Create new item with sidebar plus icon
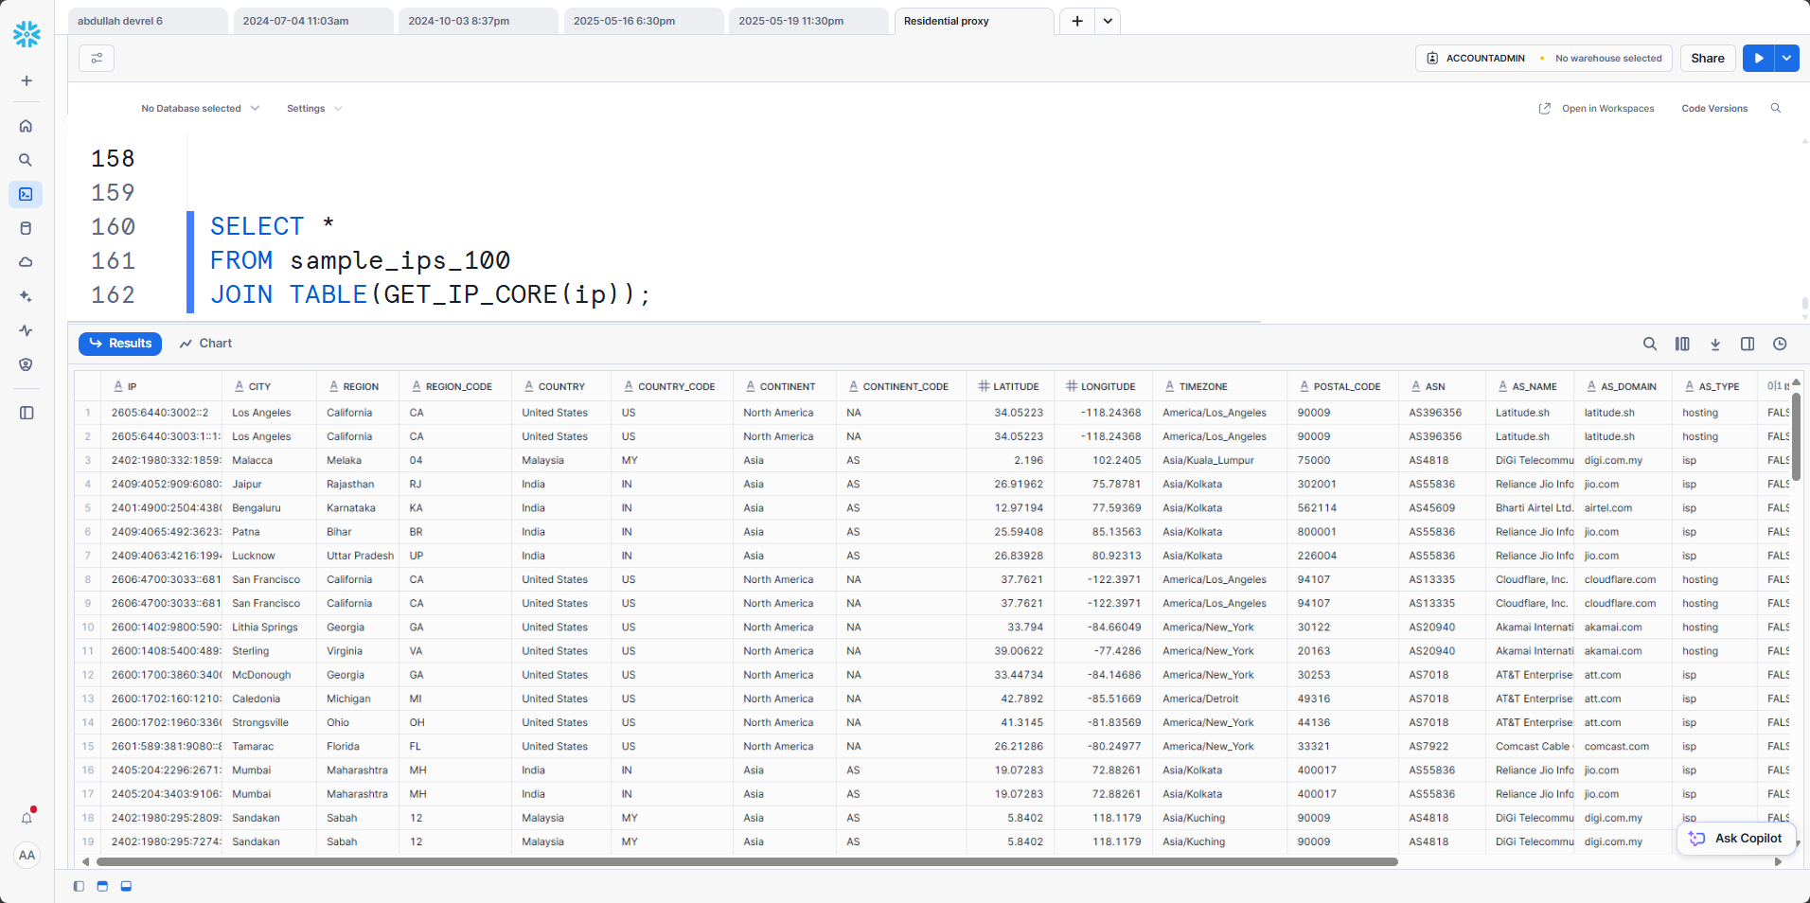This screenshot has width=1810, height=903. (x=27, y=80)
